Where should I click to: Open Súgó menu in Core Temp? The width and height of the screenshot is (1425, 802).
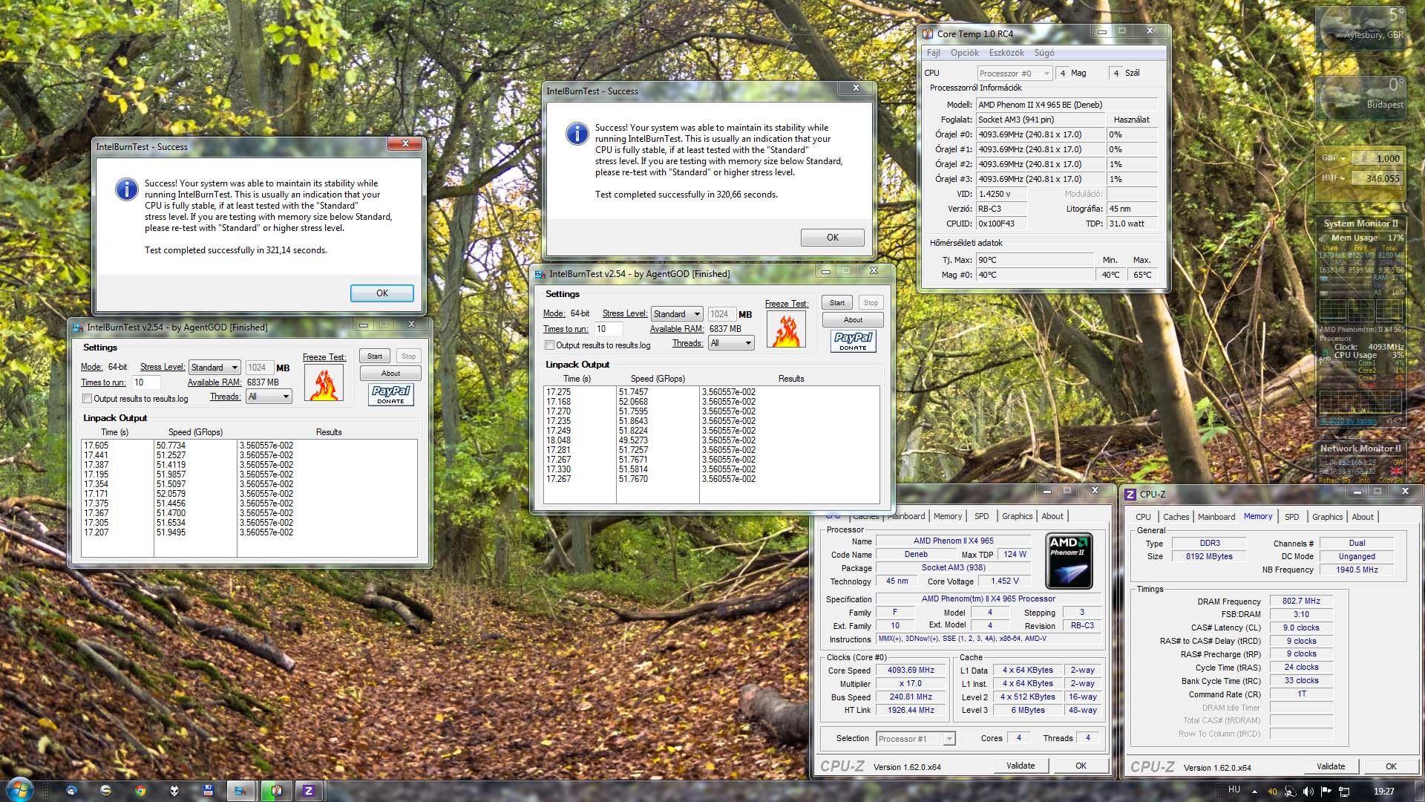coord(1044,53)
